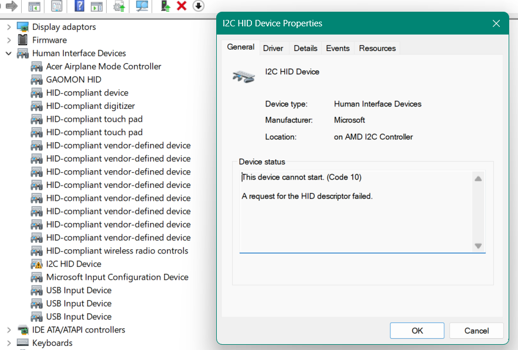Image resolution: width=518 pixels, height=350 pixels.
Task: Collapse the Human Interface Devices node
Action: pyautogui.click(x=9, y=53)
